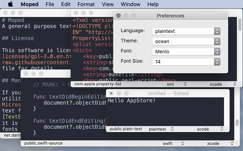The height and width of the screenshot is (151, 243).
Task: Click the // MARK comment in swift window
Action: coord(52,85)
